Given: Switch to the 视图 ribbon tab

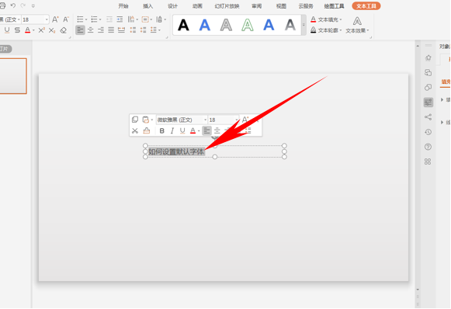Looking at the screenshot, I should [281, 6].
